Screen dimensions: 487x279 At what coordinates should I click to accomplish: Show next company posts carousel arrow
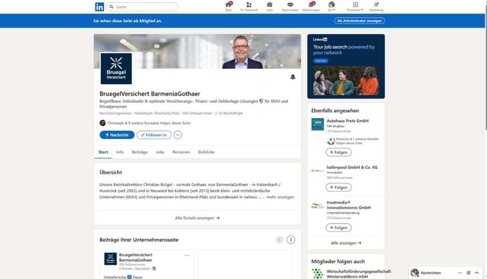point(291,240)
